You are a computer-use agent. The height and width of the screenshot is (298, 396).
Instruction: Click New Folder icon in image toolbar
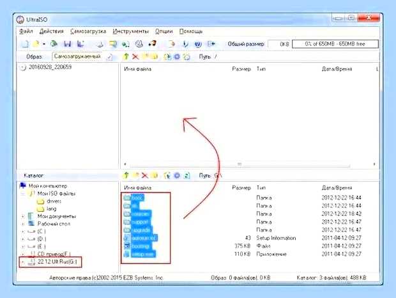click(x=145, y=57)
